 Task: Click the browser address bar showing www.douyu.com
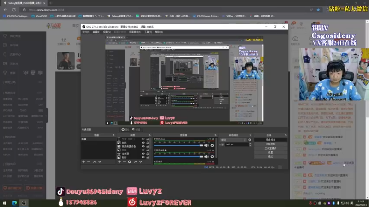tap(165, 10)
